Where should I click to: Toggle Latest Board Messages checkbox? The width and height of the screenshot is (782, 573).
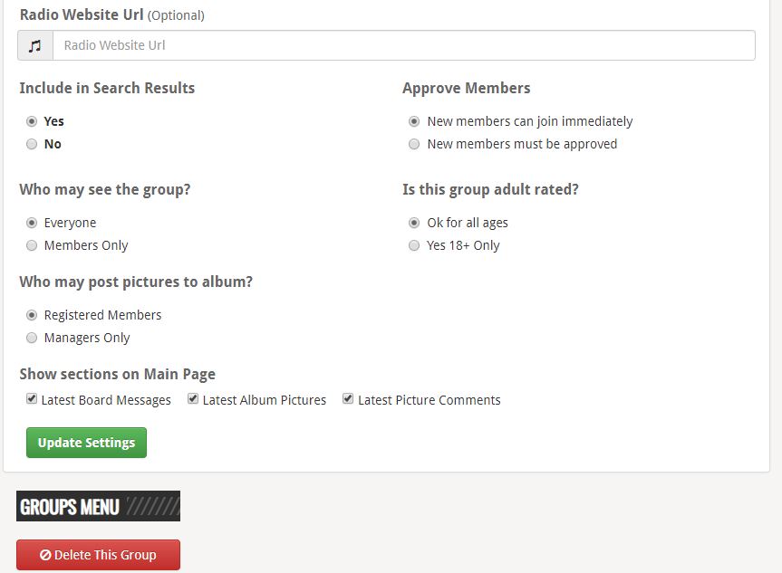click(x=32, y=399)
